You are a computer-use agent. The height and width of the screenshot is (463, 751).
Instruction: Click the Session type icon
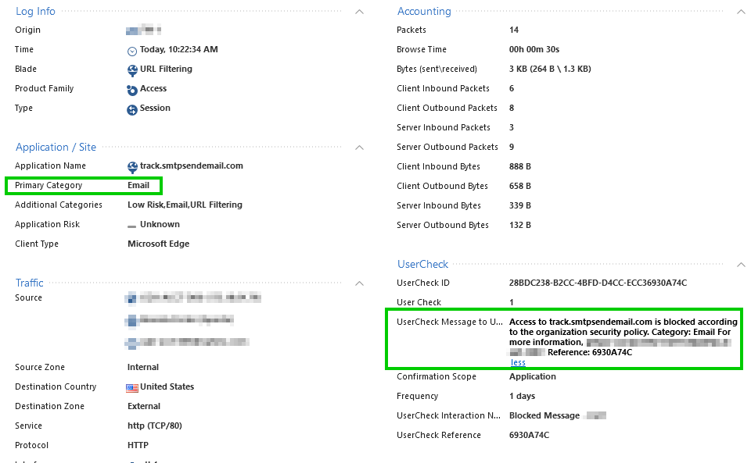coord(131,108)
